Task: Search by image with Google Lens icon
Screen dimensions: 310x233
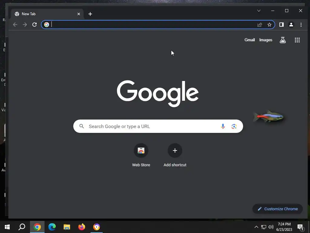Action: (x=234, y=126)
